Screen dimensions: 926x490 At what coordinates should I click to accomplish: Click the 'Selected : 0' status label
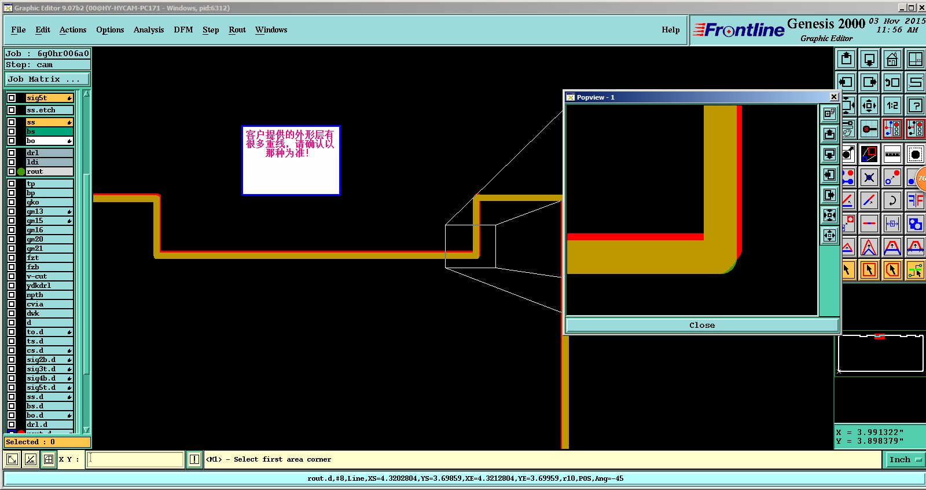click(x=47, y=442)
